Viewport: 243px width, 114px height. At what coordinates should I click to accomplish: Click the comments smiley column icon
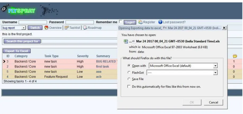[x=235, y=56]
